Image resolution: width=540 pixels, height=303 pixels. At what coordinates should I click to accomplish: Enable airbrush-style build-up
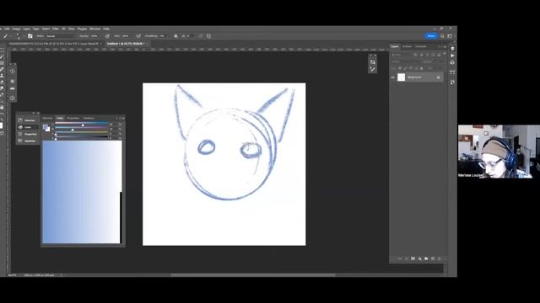pyautogui.click(x=138, y=36)
